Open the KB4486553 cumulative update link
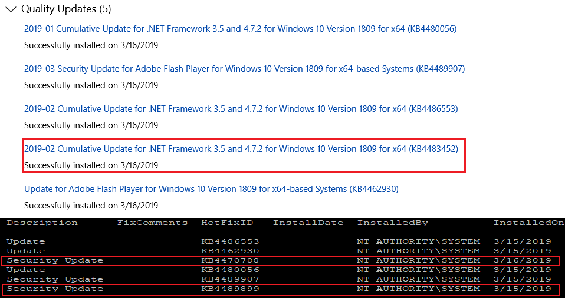565x298 pixels. point(241,109)
